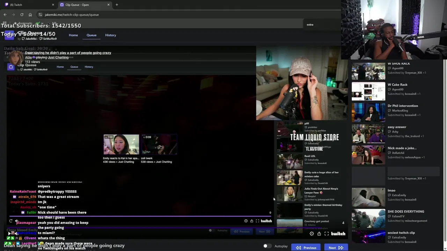The height and width of the screenshot is (251, 447).
Task: Click the Clip Queue logo icon
Action: pyautogui.click(x=9, y=35)
